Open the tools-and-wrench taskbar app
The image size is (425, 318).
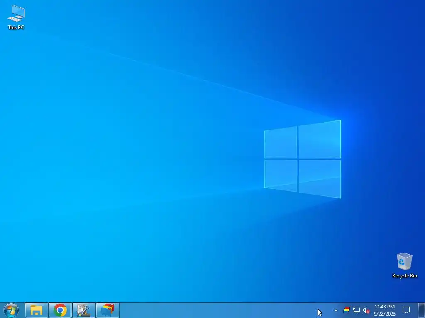[84, 310]
